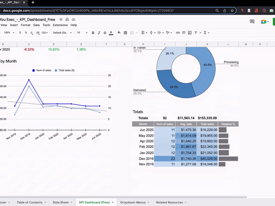Open the fill color picker
The height and width of the screenshot is (206, 275).
pos(119,33)
